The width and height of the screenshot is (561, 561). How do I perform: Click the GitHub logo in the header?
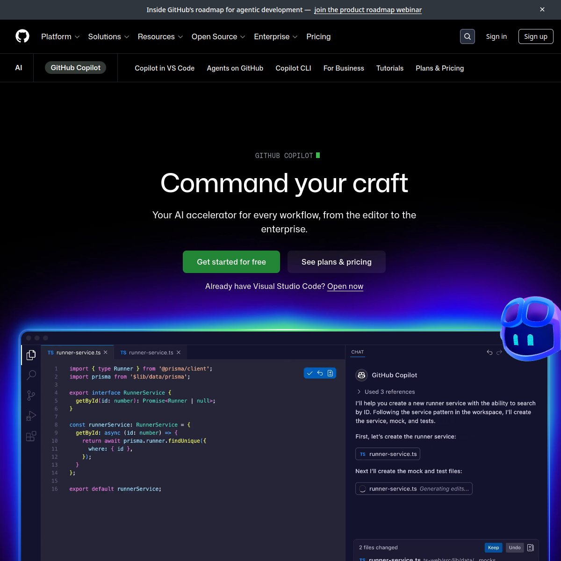[22, 36]
